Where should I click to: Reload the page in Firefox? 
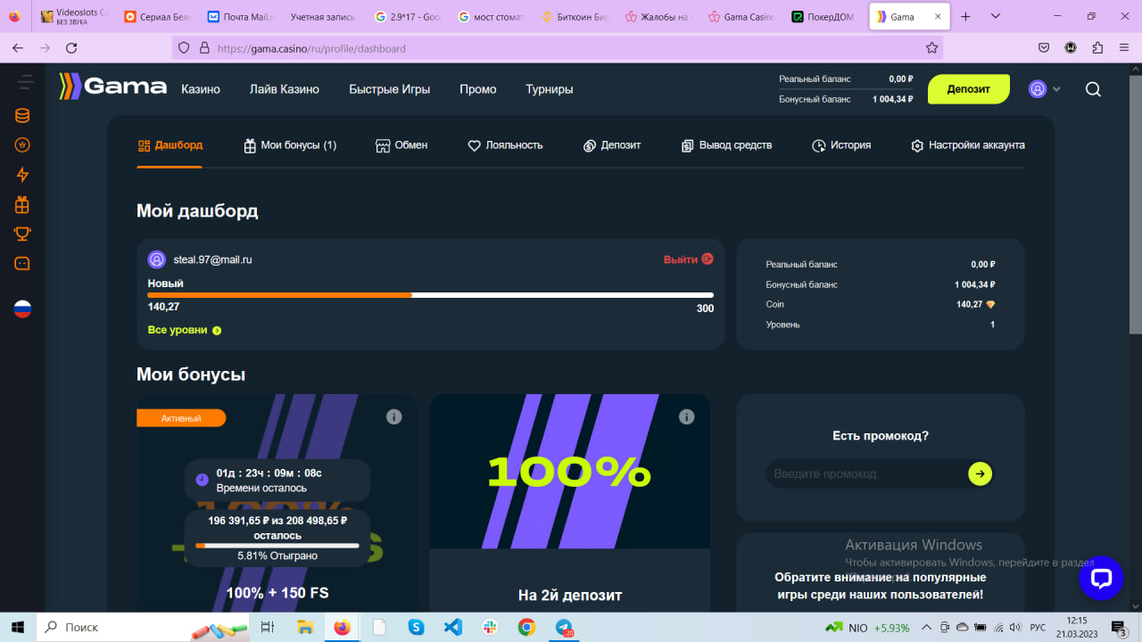[72, 48]
